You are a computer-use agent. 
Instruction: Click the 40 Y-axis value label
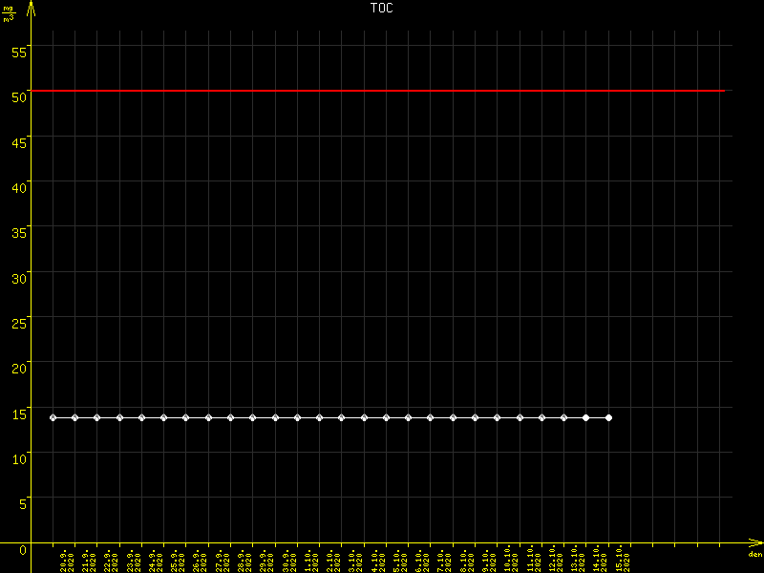click(x=17, y=187)
